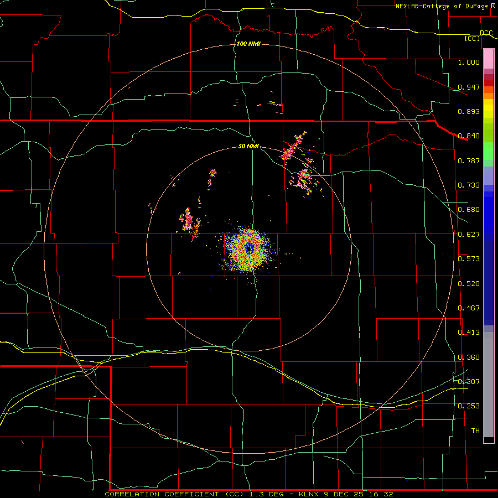Select the 0.307 scale value
This screenshot has height=498, width=498.
(469, 382)
